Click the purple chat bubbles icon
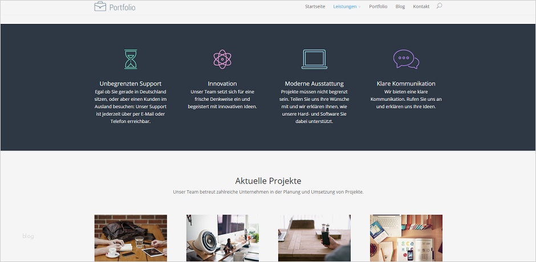 406,59
